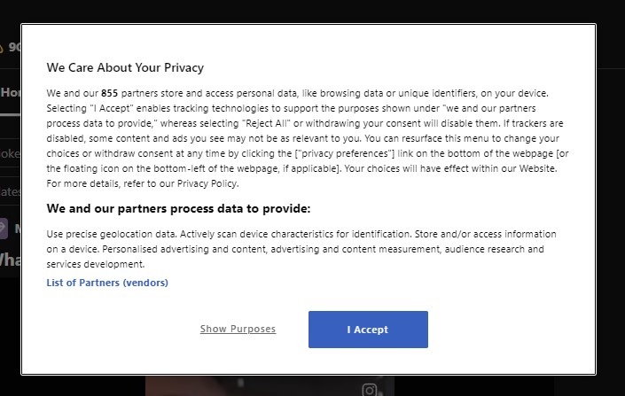The height and width of the screenshot is (396, 625).
Task: Click the partially hidden 'Wha' headline text
Action: [11, 260]
